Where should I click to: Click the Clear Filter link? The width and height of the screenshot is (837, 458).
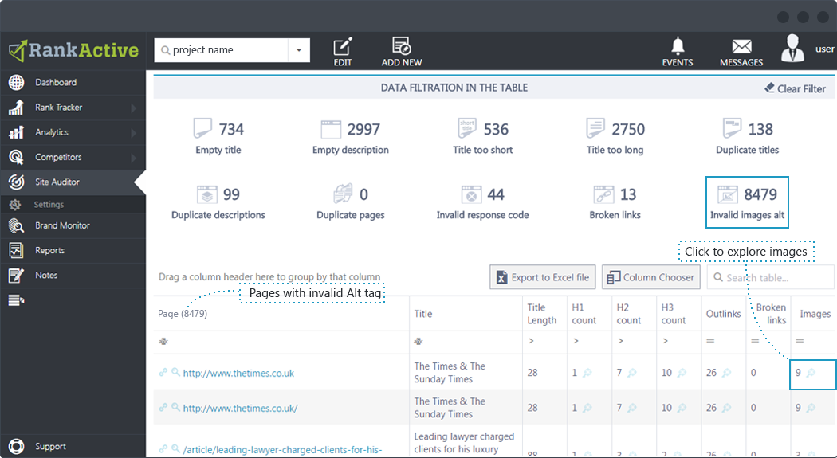(x=795, y=88)
